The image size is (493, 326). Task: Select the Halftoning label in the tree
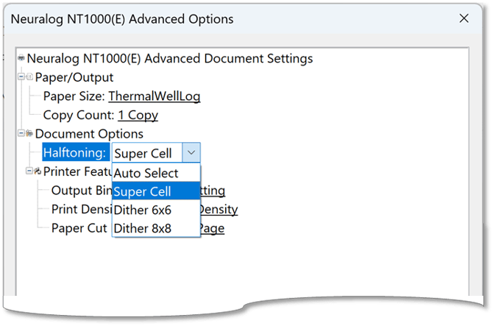click(74, 153)
